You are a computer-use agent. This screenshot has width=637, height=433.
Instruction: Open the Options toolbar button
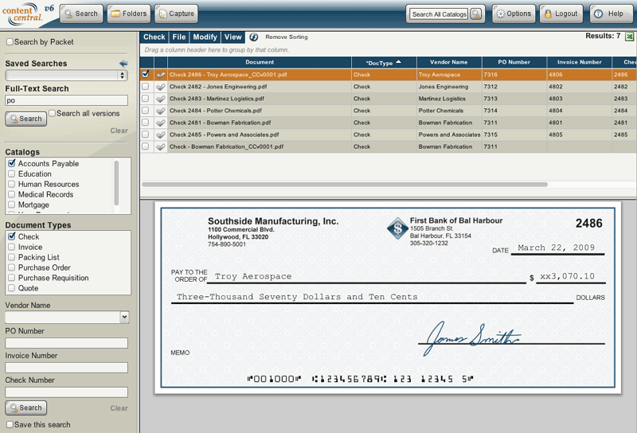[514, 14]
